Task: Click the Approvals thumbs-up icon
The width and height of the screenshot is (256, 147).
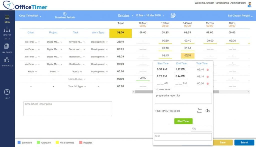Action: [7, 60]
